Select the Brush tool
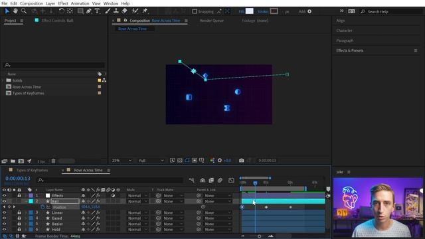 pyautogui.click(x=108, y=11)
